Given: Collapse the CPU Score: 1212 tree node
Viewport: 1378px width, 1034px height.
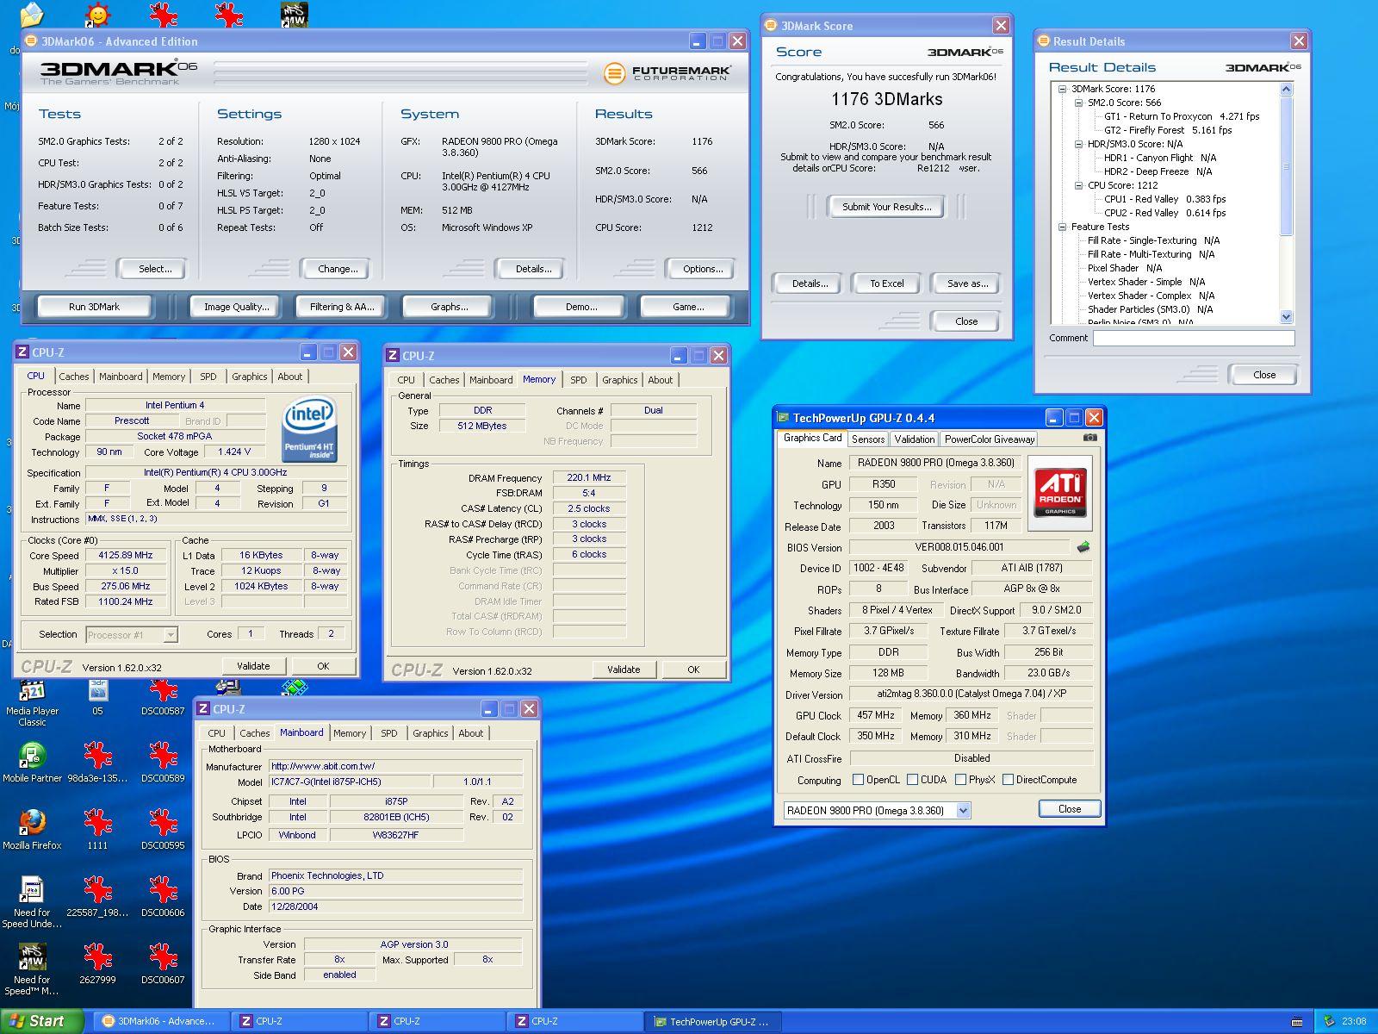Looking at the screenshot, I should 1078,185.
